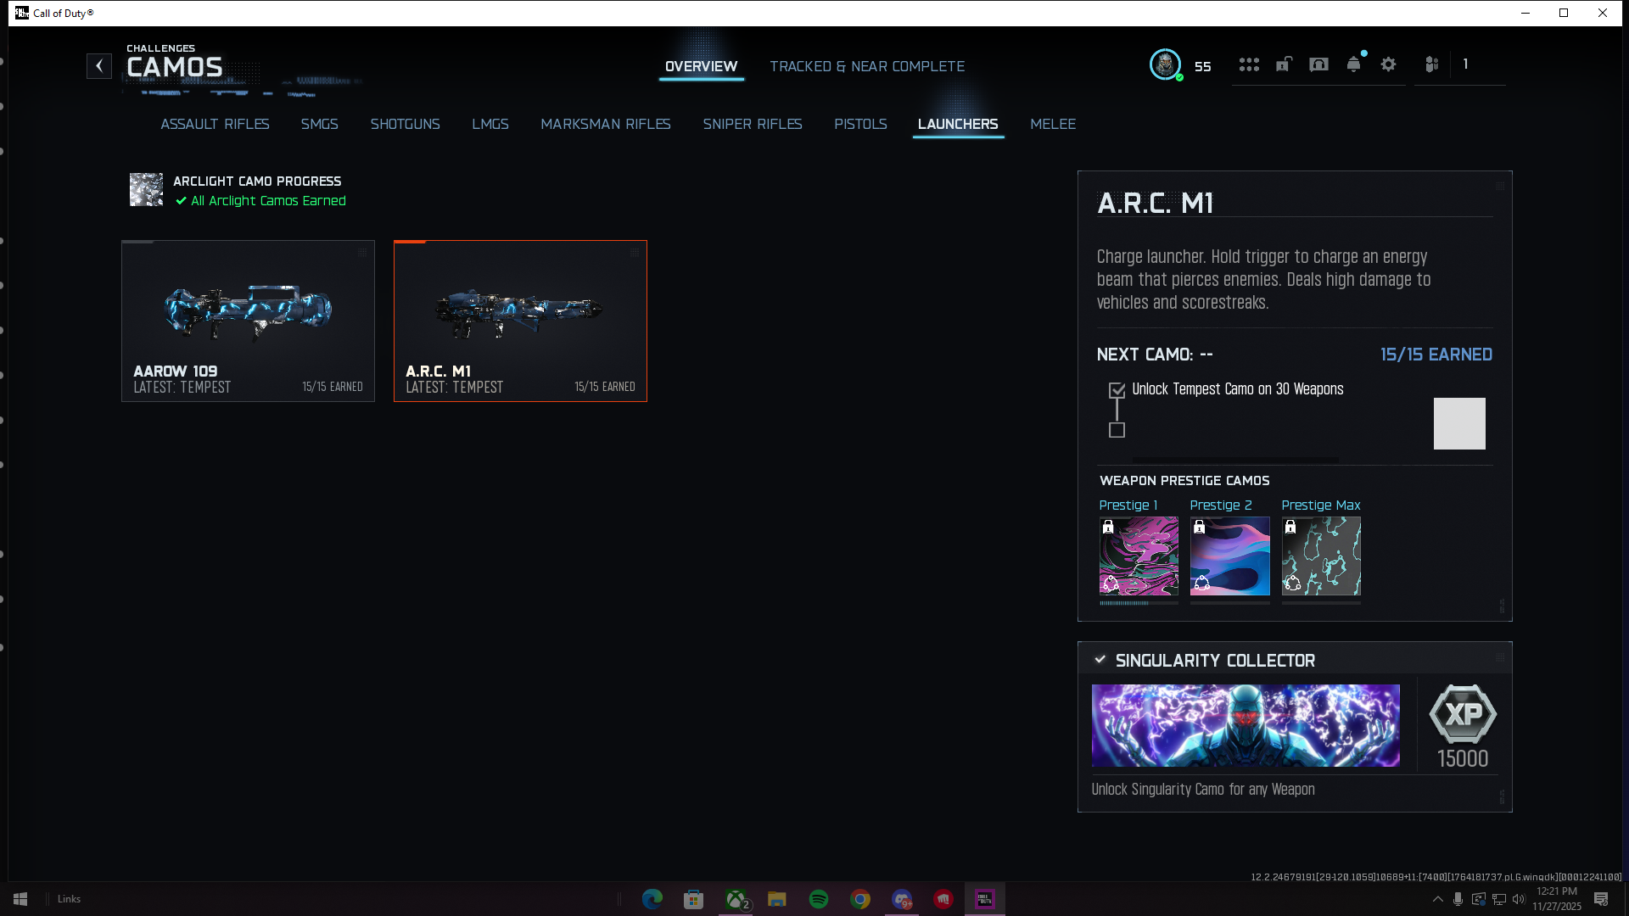
Task: Click the lock icon on Prestige 1 camo
Action: tap(1108, 527)
